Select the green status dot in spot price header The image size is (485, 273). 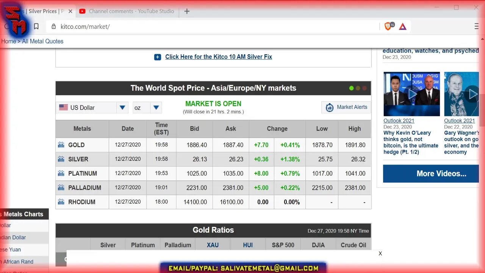click(351, 88)
